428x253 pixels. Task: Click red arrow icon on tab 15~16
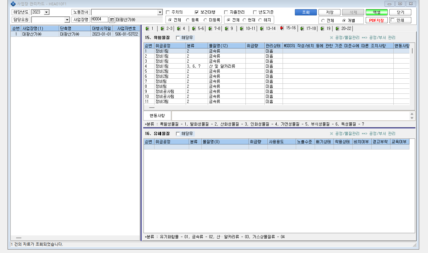[x=282, y=28]
